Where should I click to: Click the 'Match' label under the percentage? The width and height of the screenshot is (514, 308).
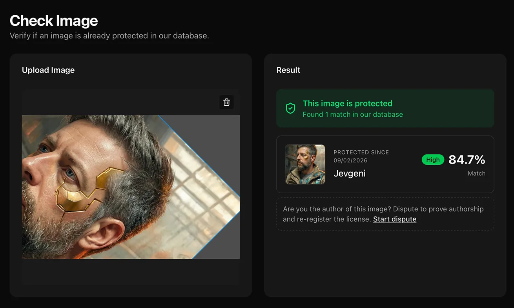pyautogui.click(x=477, y=173)
